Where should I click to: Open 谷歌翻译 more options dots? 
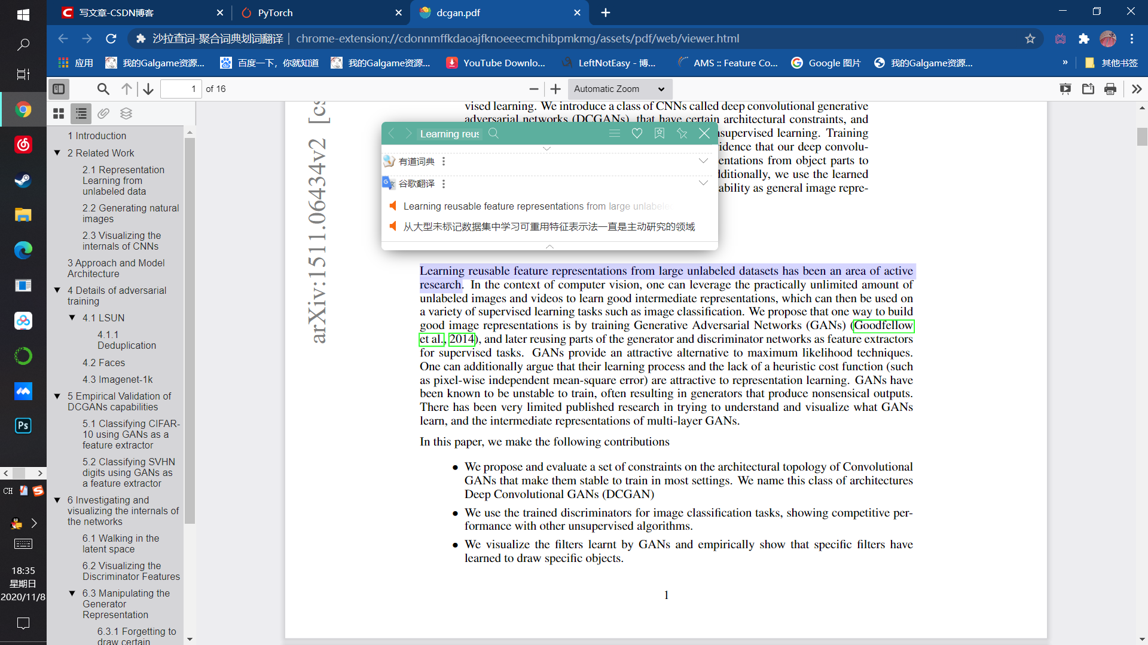click(x=444, y=184)
